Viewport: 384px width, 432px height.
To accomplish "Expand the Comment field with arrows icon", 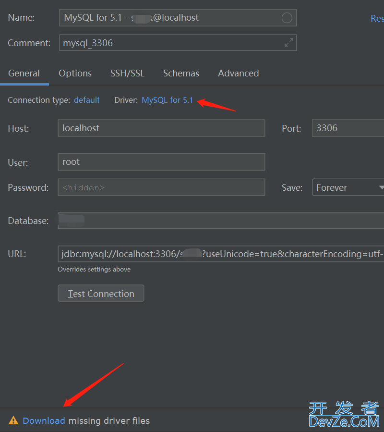I will (x=289, y=42).
